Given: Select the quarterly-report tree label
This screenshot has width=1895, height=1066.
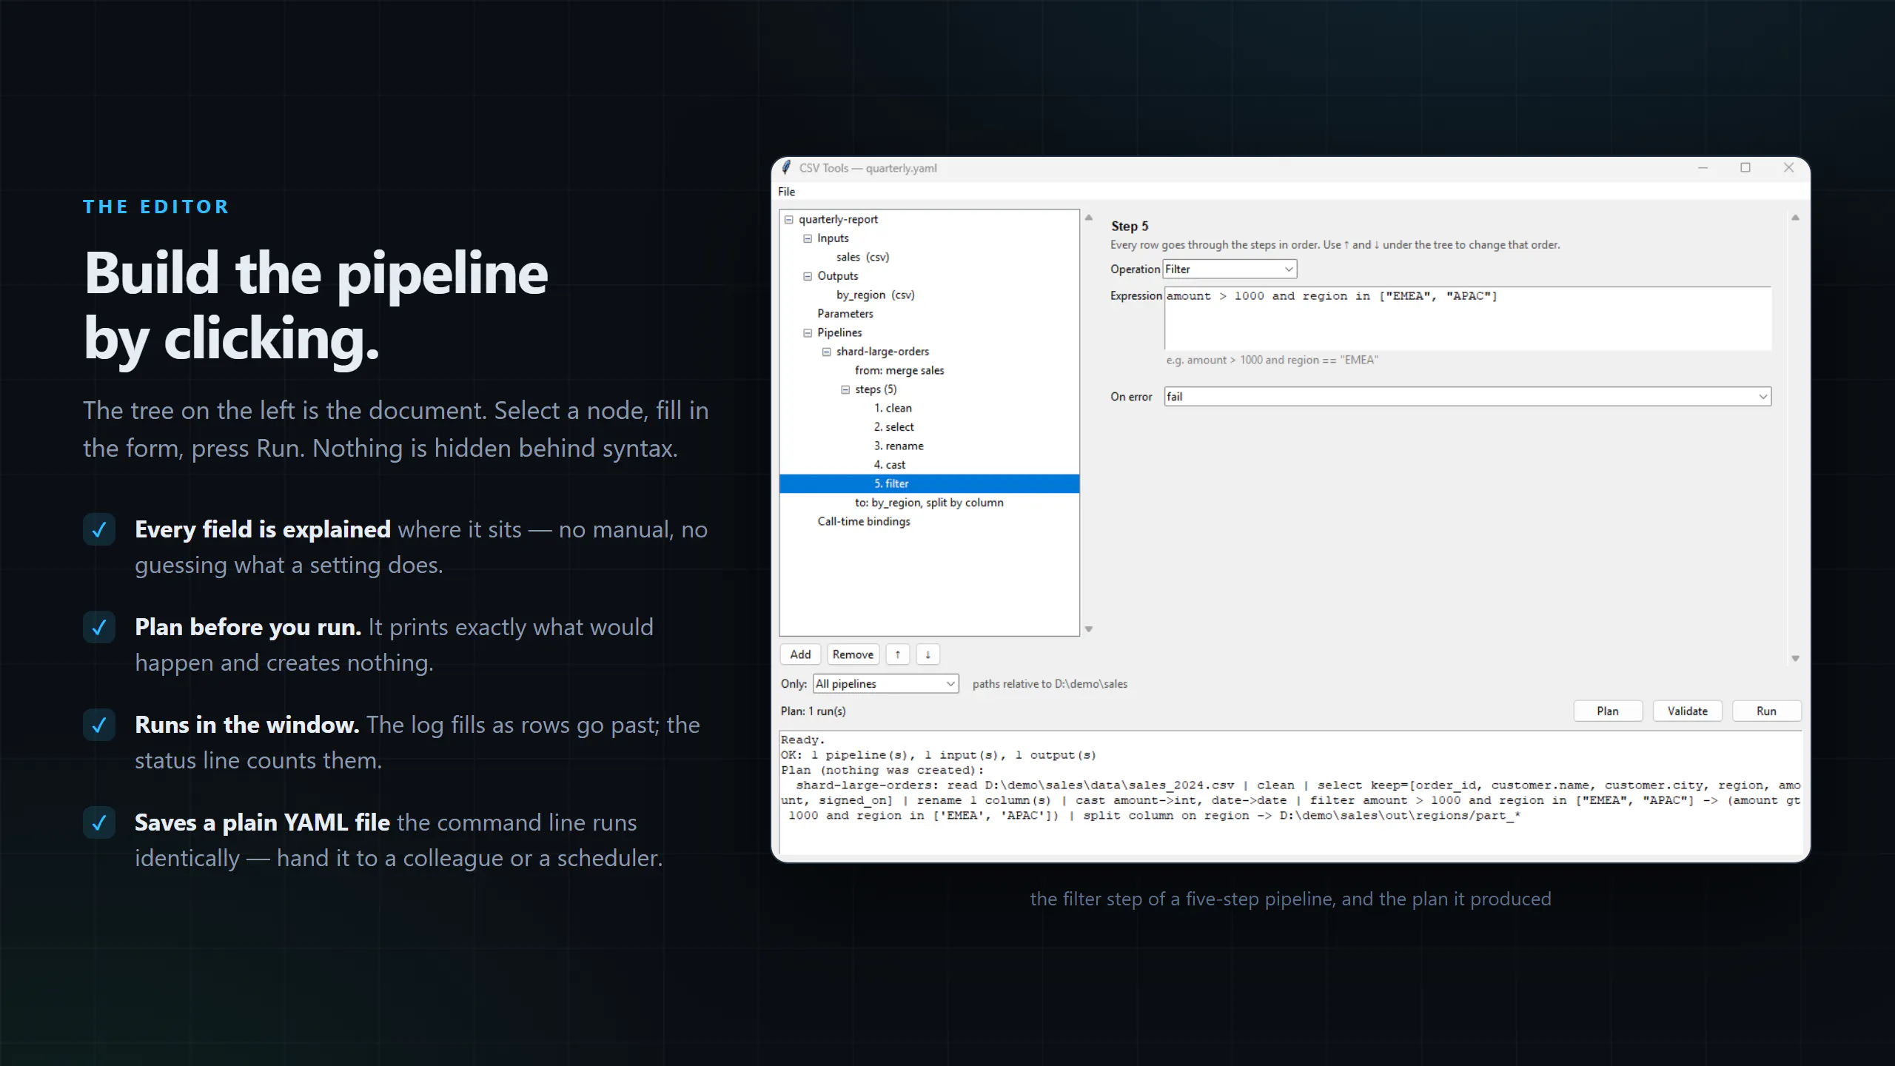Looking at the screenshot, I should [x=838, y=219].
